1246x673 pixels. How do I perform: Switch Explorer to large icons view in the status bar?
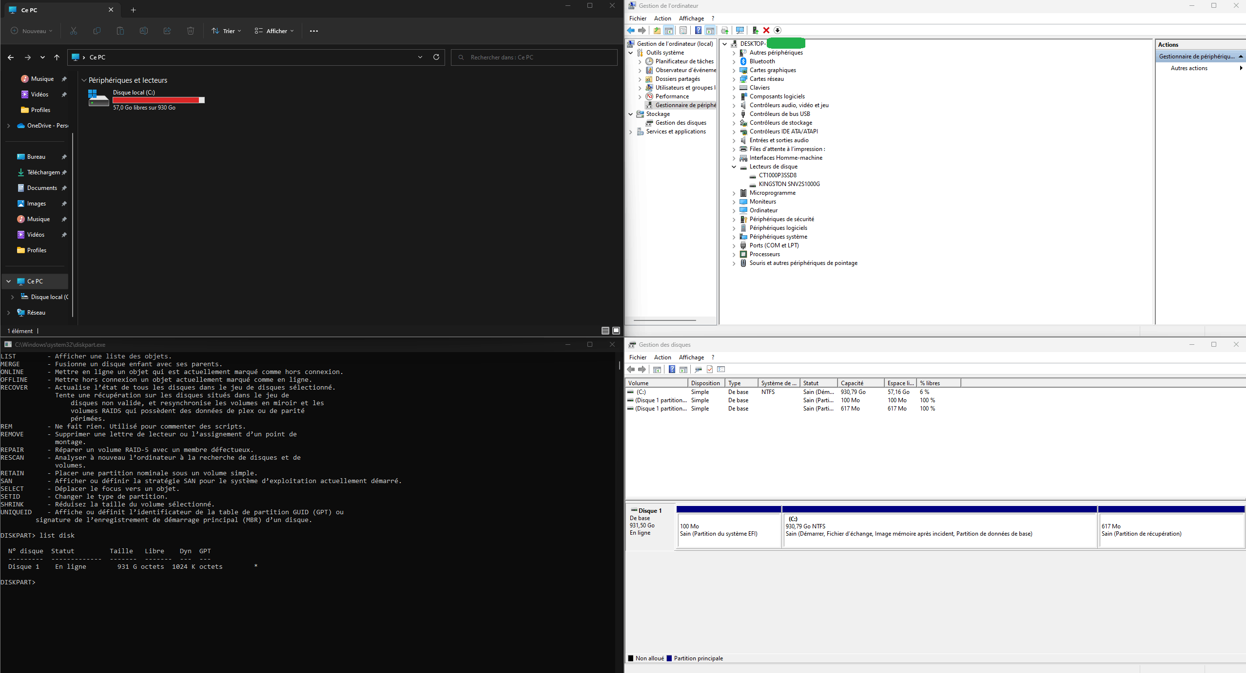click(x=616, y=331)
